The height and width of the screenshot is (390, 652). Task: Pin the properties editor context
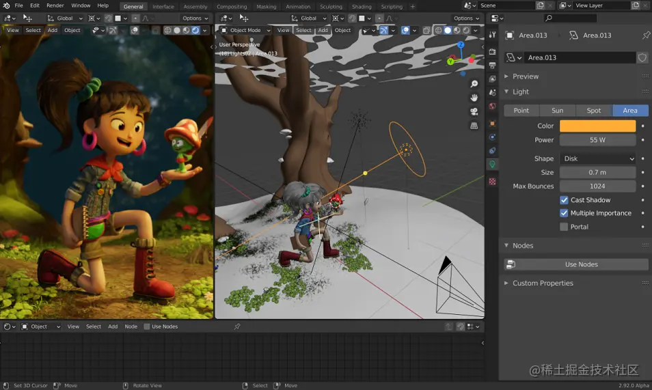click(x=646, y=36)
